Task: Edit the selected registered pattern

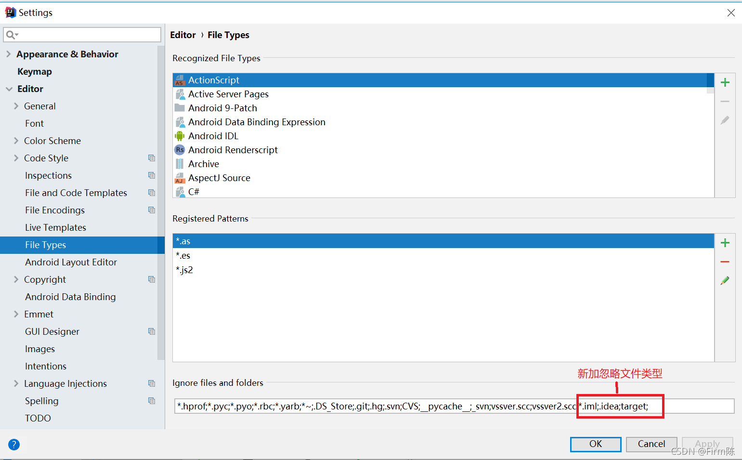Action: [725, 280]
